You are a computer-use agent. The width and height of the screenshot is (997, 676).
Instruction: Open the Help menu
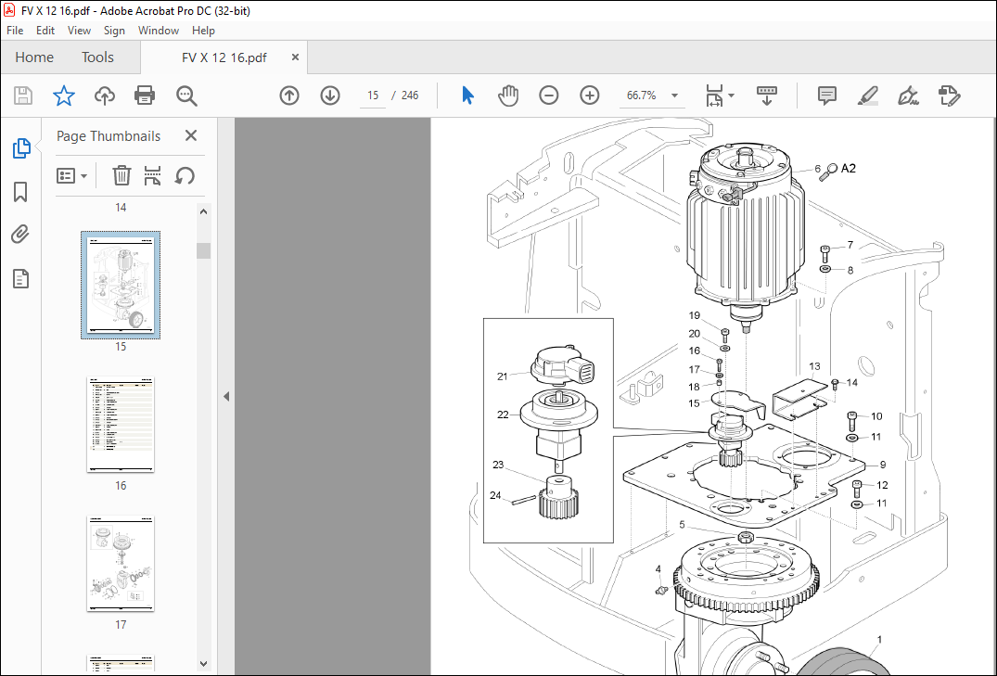[x=203, y=31]
